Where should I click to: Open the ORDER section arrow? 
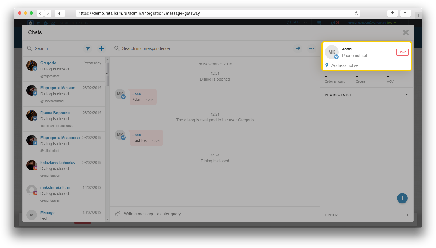[407, 215]
